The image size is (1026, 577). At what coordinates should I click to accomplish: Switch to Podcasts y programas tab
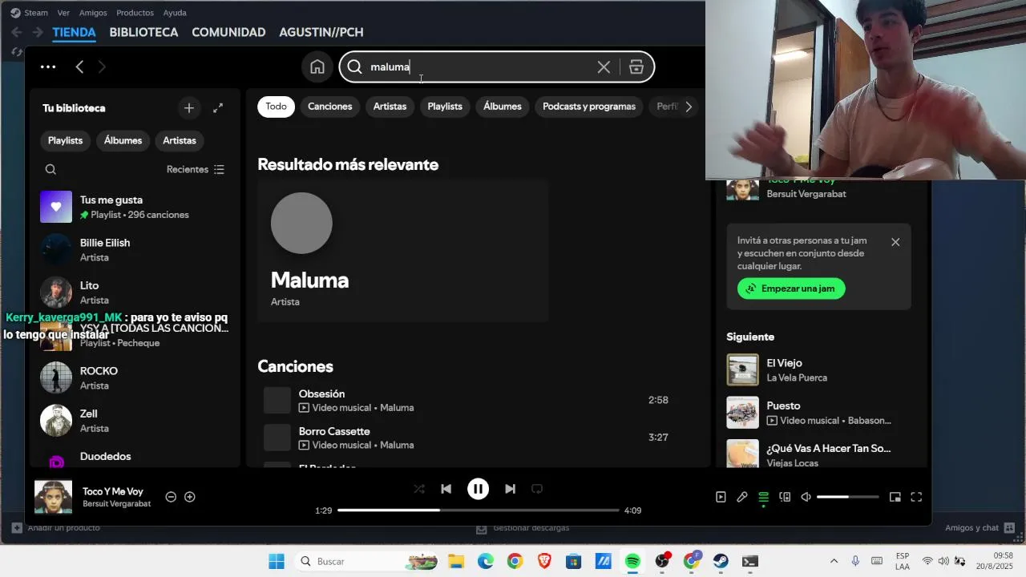(x=589, y=107)
